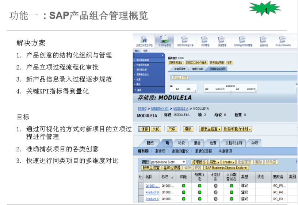Select the 存储段结构 tab
Image resolution: width=298 pixels, height=205 pixels.
point(198,69)
